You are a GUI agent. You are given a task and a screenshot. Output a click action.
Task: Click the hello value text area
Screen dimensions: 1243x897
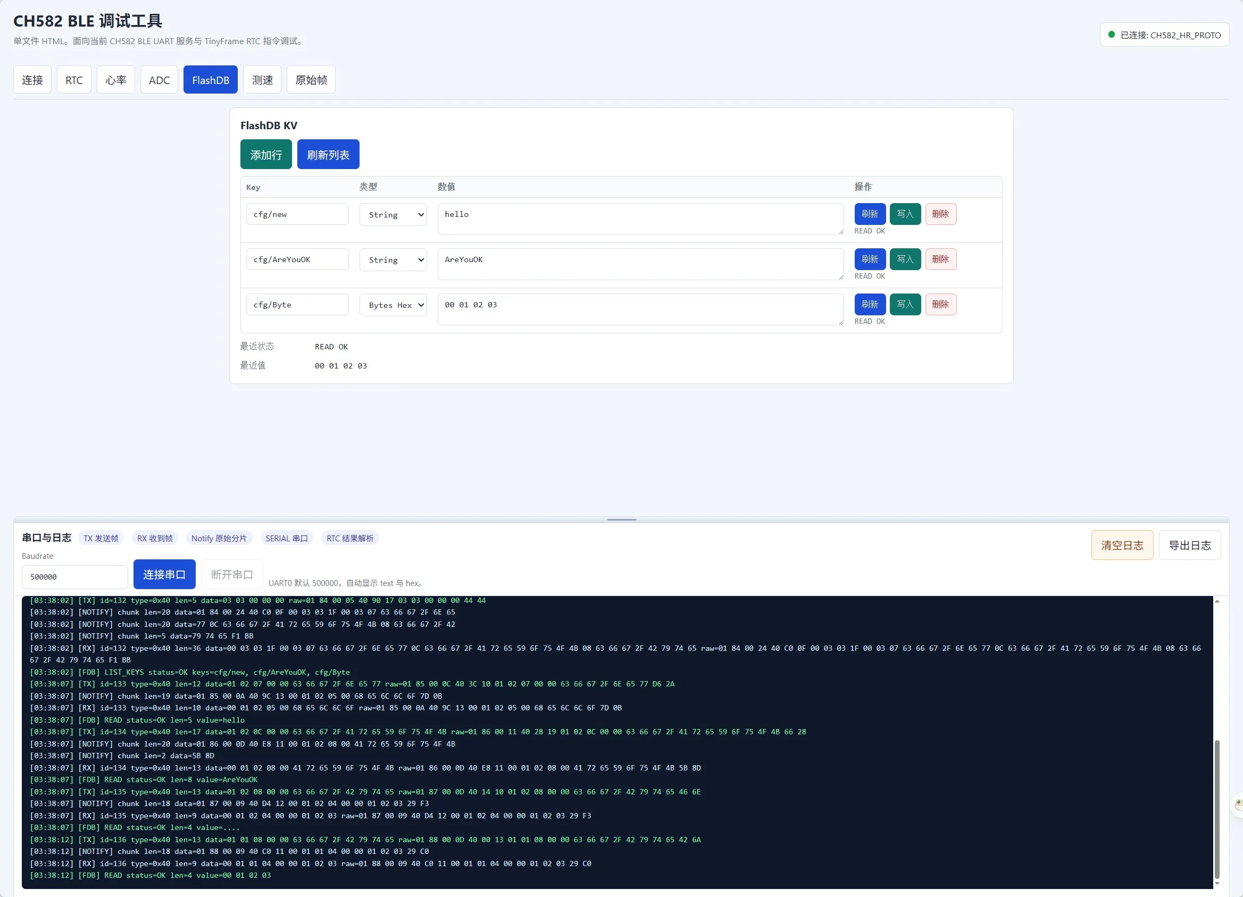pos(640,219)
